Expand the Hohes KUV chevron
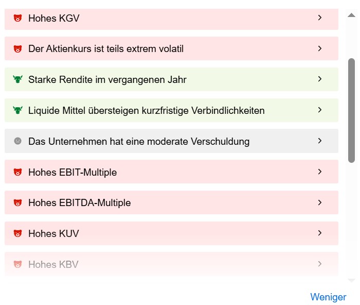Screen dimensions: 360x305 (x=319, y=233)
